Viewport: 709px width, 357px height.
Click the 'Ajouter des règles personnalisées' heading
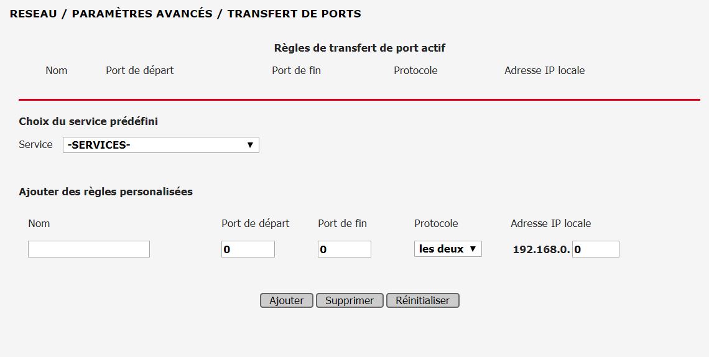[106, 192]
